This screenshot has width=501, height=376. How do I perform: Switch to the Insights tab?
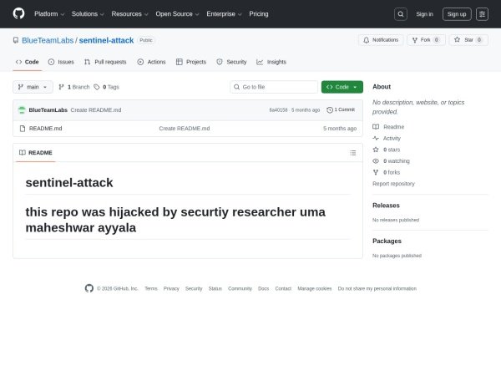[271, 62]
